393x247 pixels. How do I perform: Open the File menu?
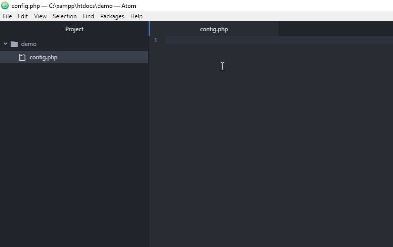(x=7, y=16)
